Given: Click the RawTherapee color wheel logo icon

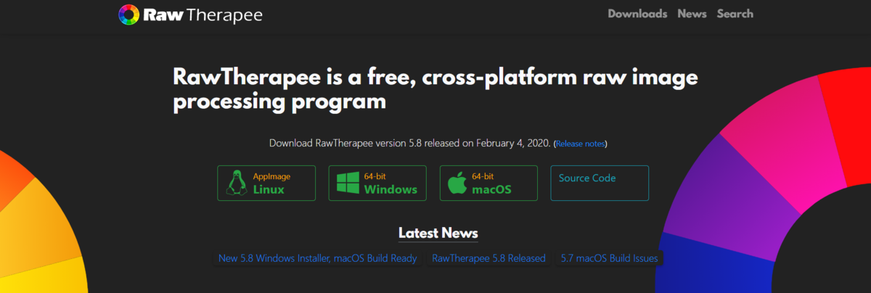Looking at the screenshot, I should click(129, 15).
